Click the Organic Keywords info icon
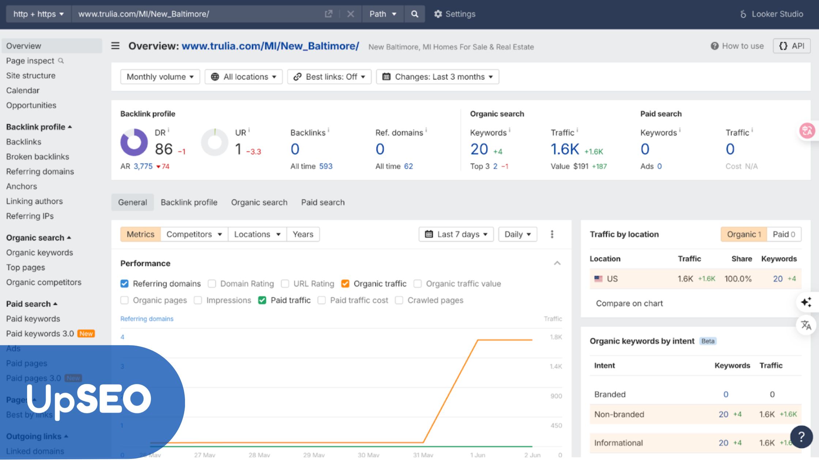The width and height of the screenshot is (819, 460). [x=510, y=130]
